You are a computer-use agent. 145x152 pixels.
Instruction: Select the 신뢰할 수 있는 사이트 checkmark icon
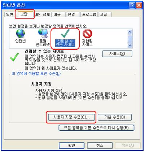(65, 34)
